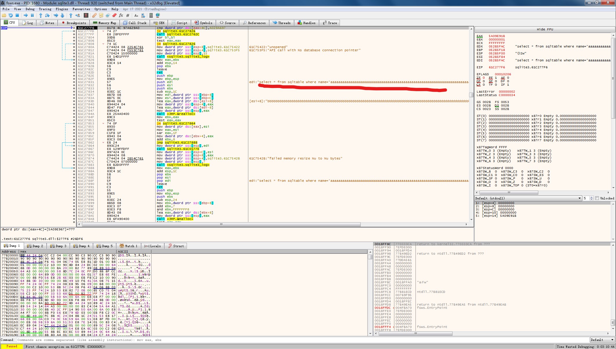The height and width of the screenshot is (349, 616).
Task: Select the EAX register value 5A09E91B
Action: click(x=497, y=36)
